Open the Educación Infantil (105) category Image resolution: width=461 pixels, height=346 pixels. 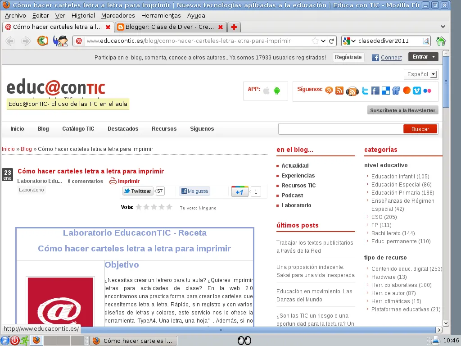(x=400, y=177)
